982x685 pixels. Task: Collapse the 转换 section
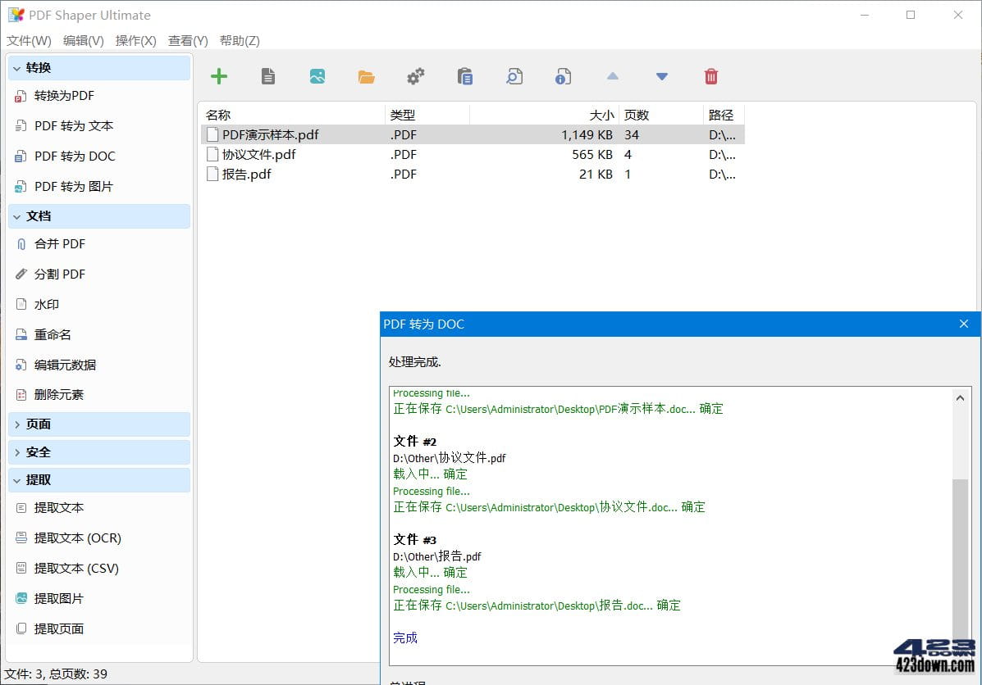99,67
